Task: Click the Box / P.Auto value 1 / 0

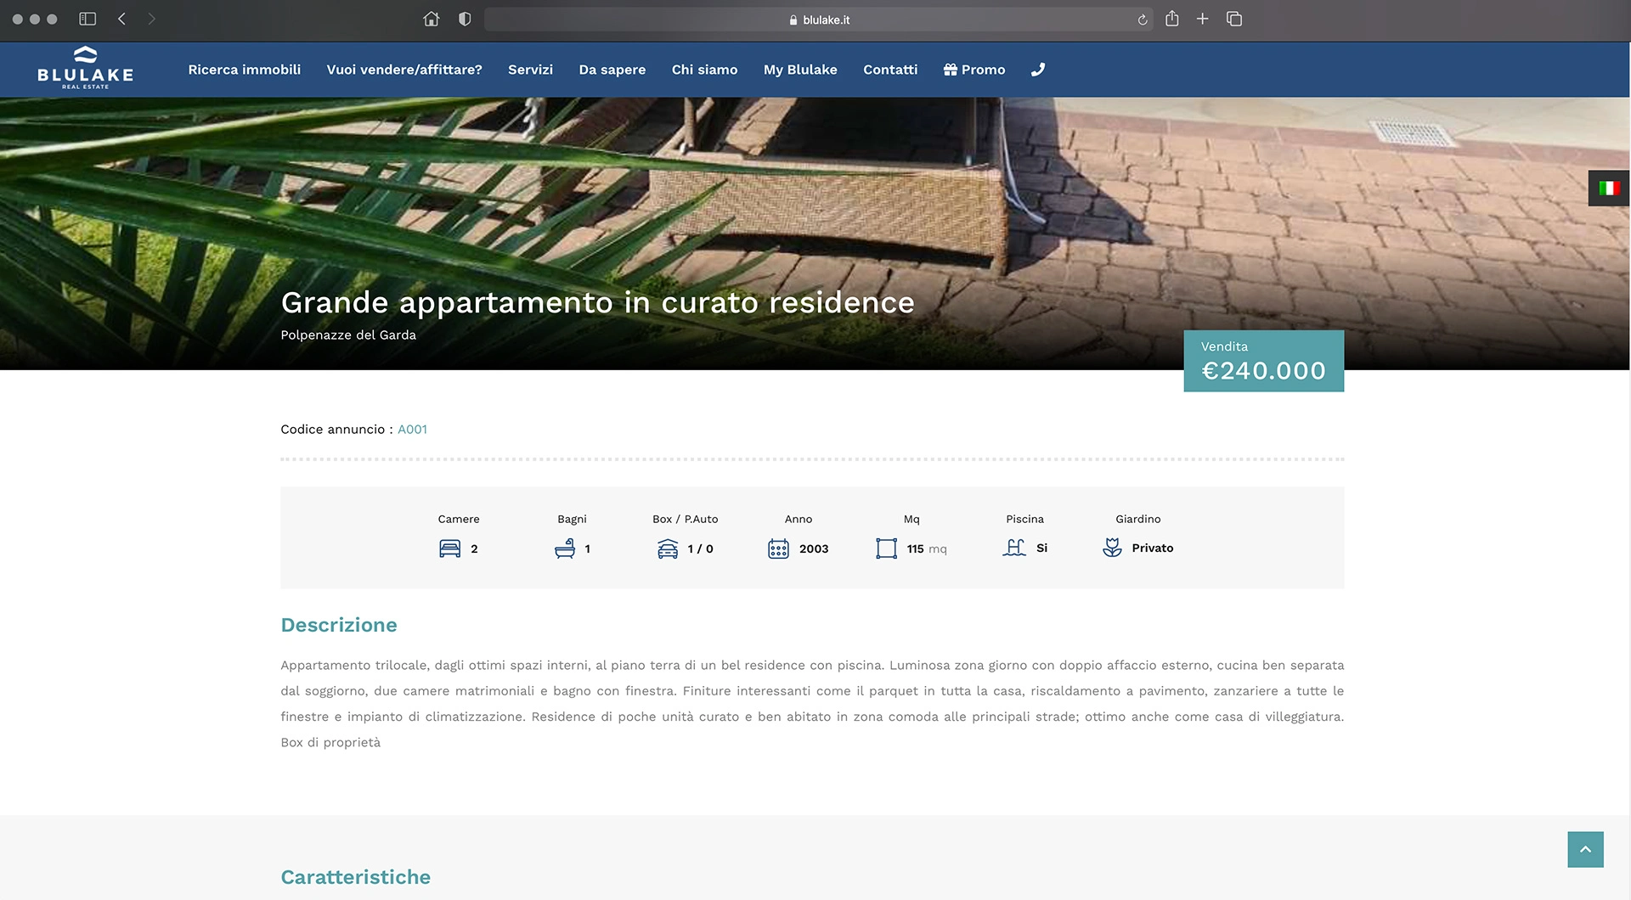Action: tap(700, 548)
